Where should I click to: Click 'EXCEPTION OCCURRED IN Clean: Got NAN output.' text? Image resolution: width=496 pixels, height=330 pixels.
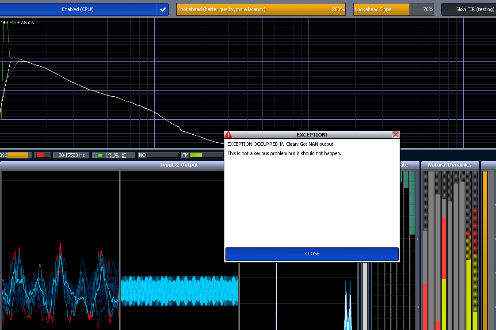coord(281,144)
